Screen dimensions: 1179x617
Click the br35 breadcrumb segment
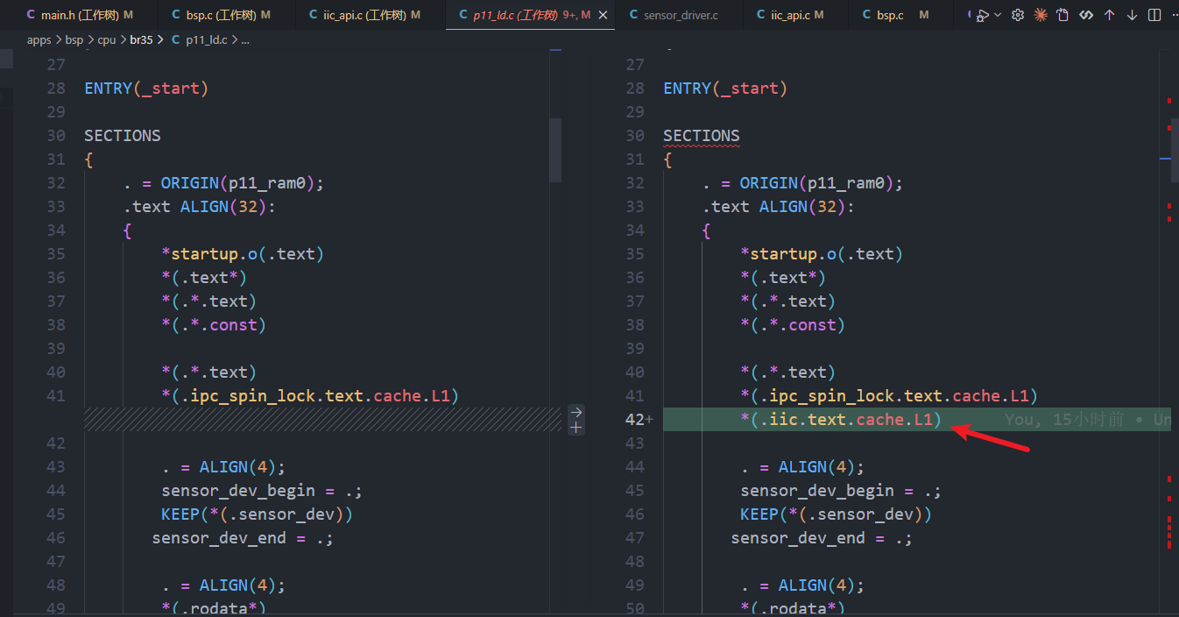[x=141, y=40]
